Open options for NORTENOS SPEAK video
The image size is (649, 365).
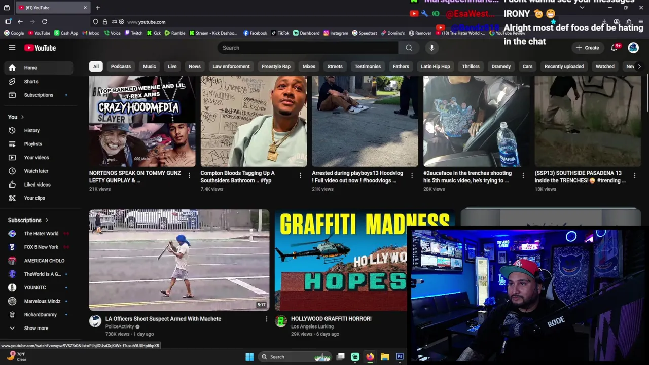point(189,175)
